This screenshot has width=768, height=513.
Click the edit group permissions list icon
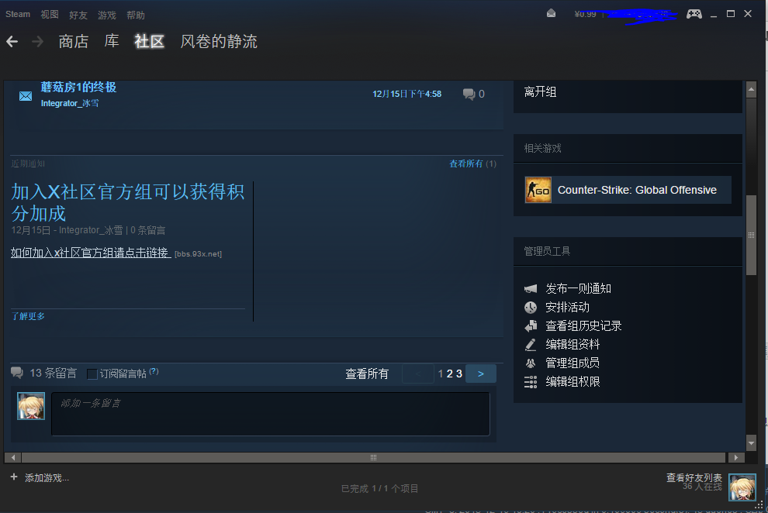click(x=531, y=381)
